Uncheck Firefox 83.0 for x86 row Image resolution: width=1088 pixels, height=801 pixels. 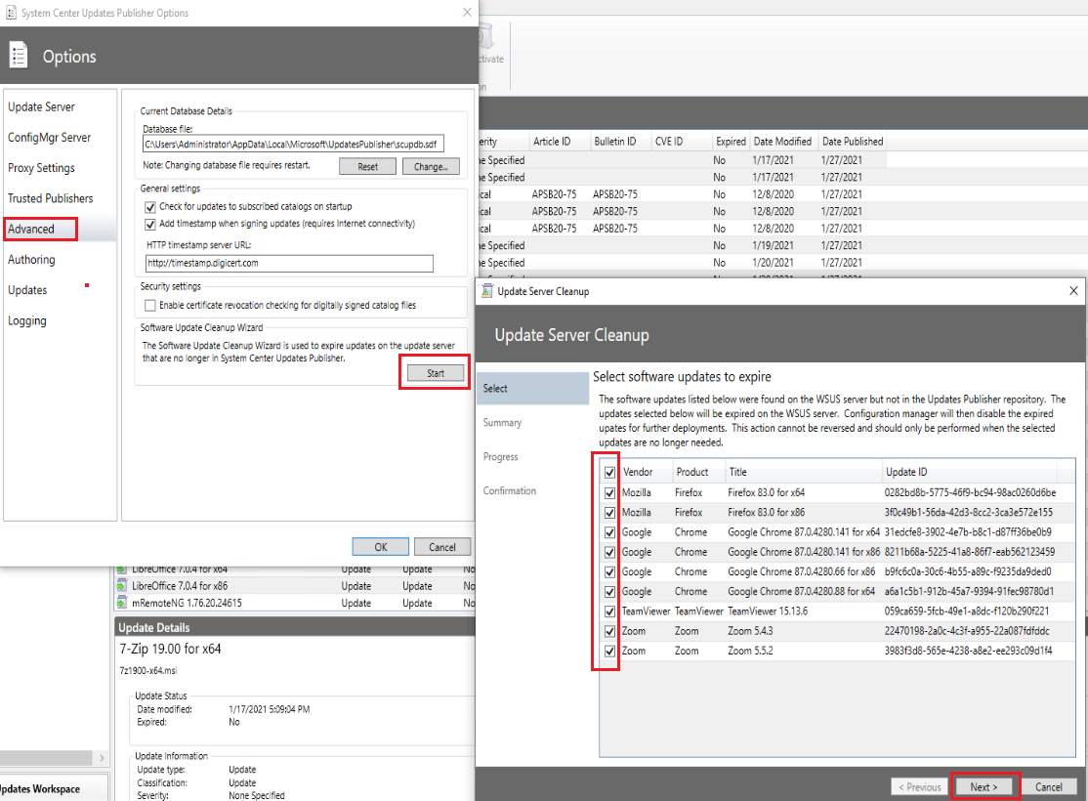coord(609,513)
